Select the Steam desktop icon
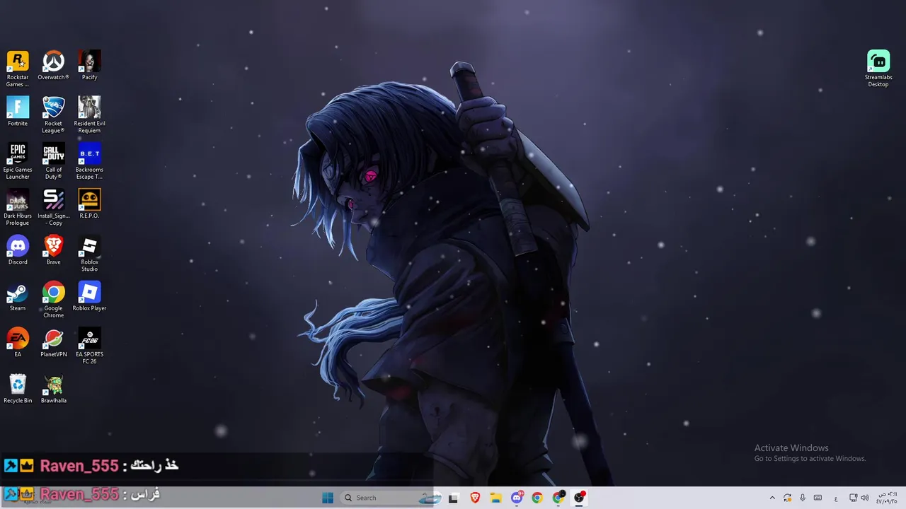This screenshot has height=509, width=906. pyautogui.click(x=18, y=296)
